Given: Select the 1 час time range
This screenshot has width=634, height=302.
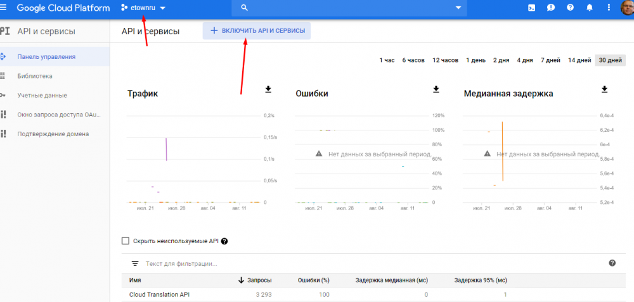Looking at the screenshot, I should coord(387,61).
